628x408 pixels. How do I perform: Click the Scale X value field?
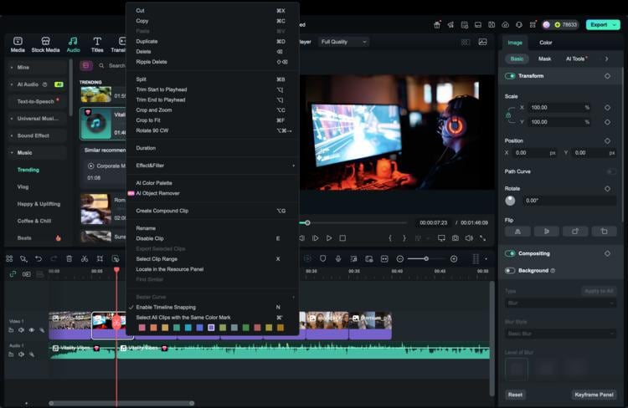[x=559, y=108]
